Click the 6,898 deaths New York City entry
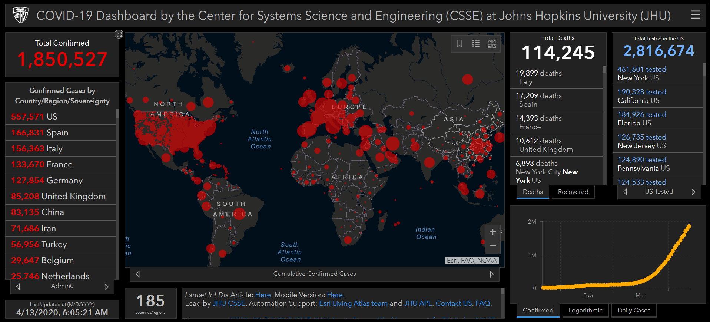 [557, 171]
